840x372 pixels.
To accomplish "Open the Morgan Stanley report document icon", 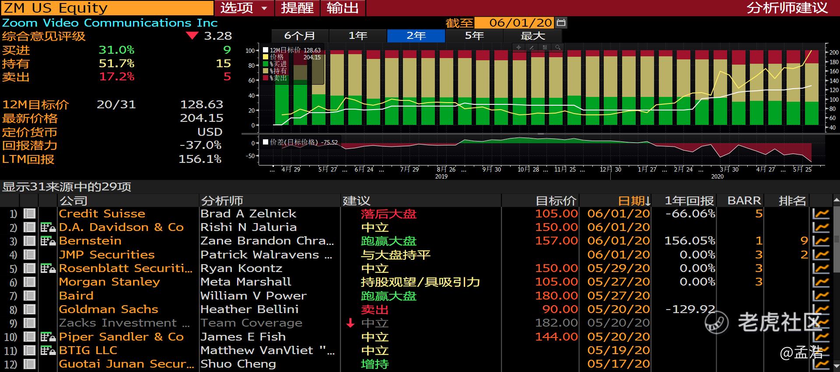I will (29, 282).
